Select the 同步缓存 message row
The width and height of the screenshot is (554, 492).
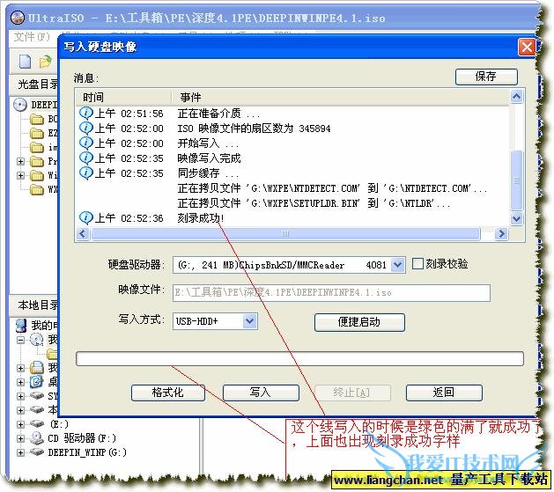(292, 173)
